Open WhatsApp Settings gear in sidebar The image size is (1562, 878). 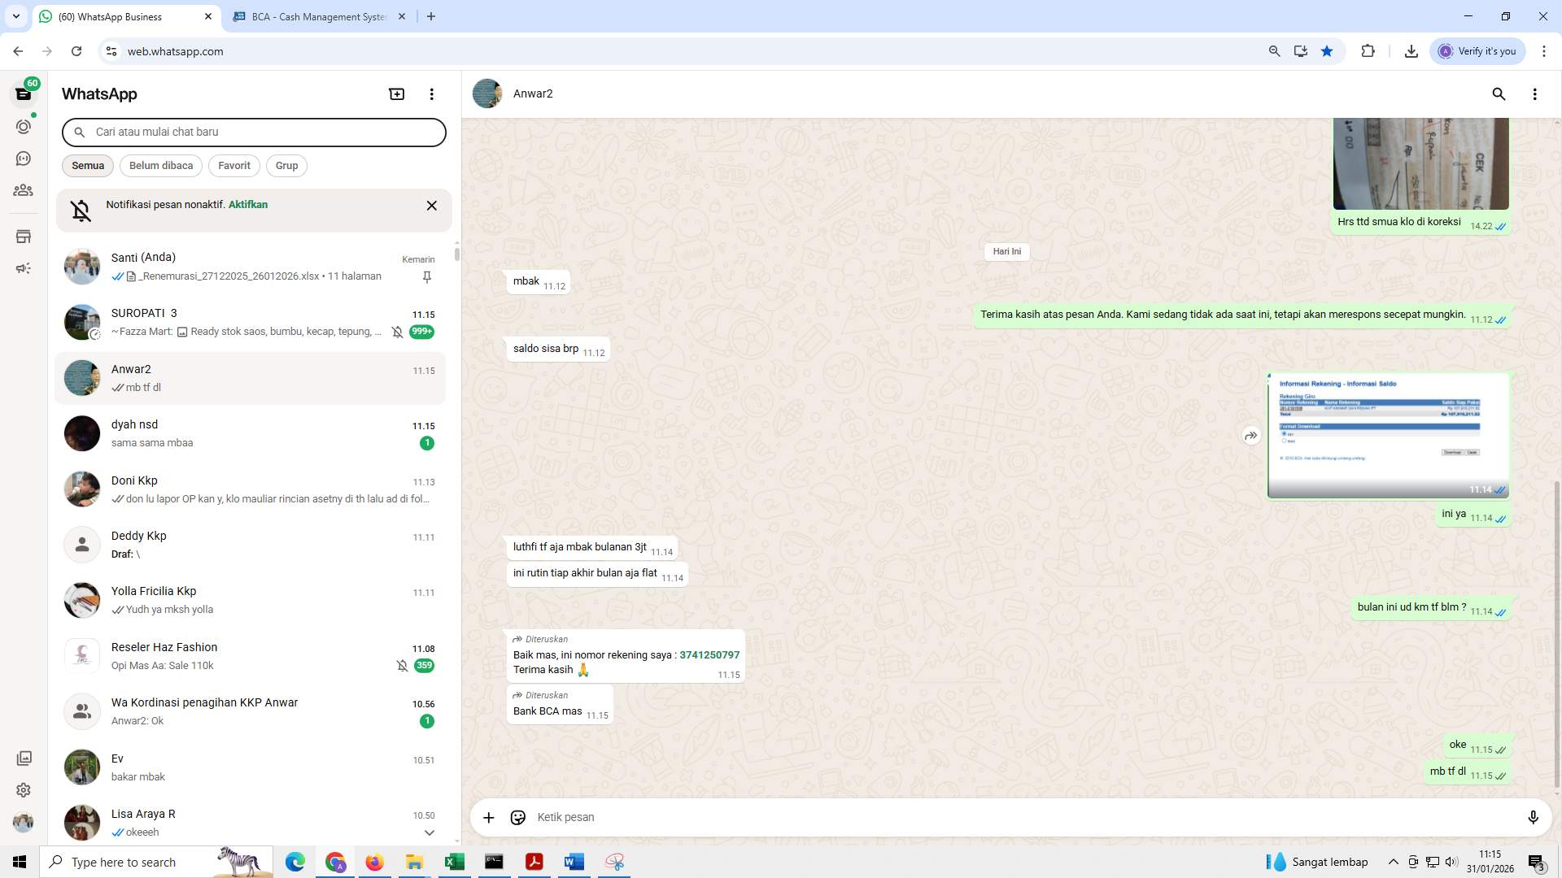pyautogui.click(x=24, y=789)
